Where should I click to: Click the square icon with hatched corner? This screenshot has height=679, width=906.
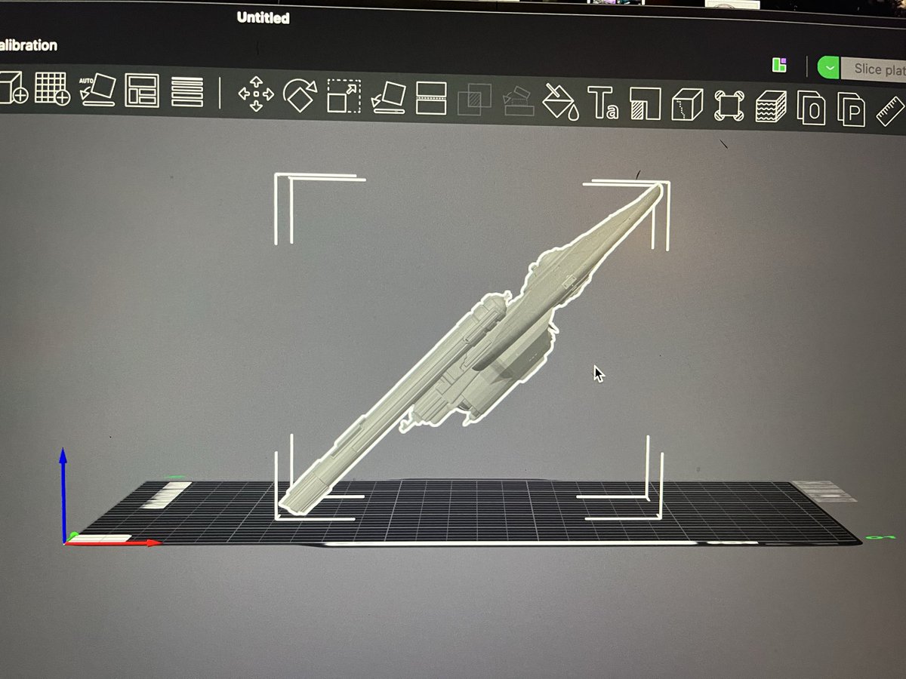(x=645, y=103)
